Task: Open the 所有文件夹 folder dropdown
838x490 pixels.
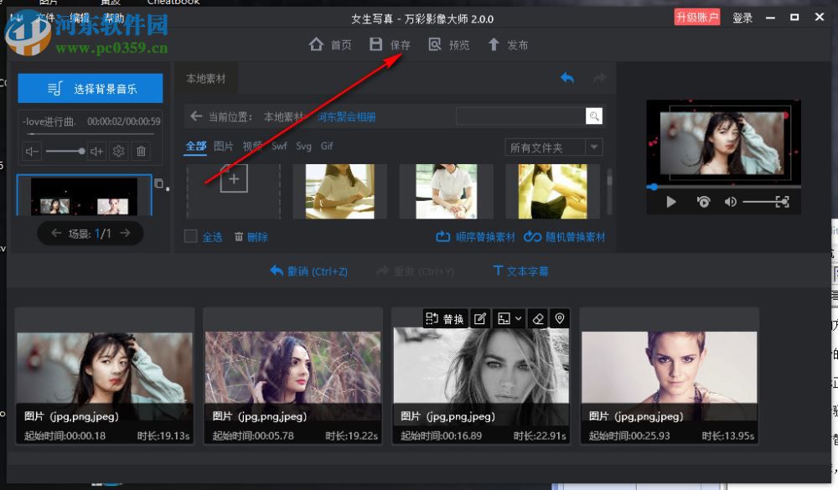Action: [x=552, y=147]
